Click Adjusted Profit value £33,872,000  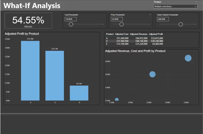tap(157, 38)
